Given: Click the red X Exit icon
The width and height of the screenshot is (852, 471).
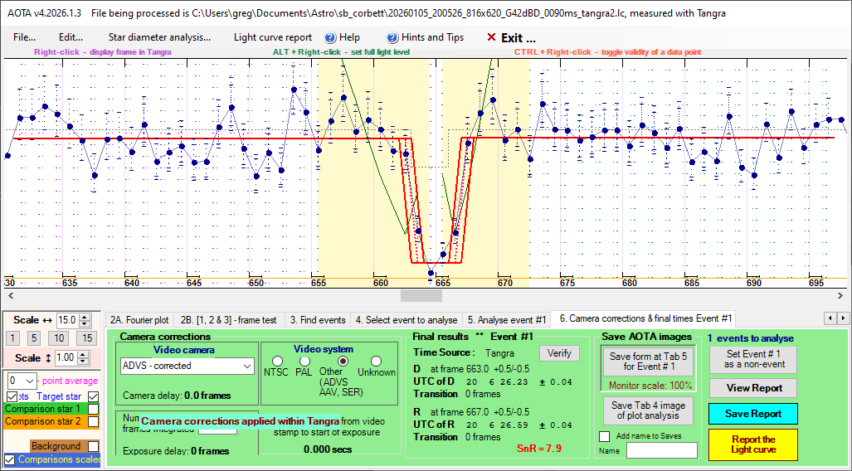Looking at the screenshot, I should click(491, 37).
